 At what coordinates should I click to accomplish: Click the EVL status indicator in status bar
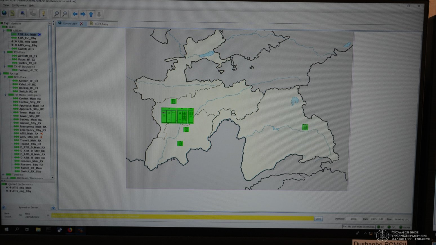(392, 227)
